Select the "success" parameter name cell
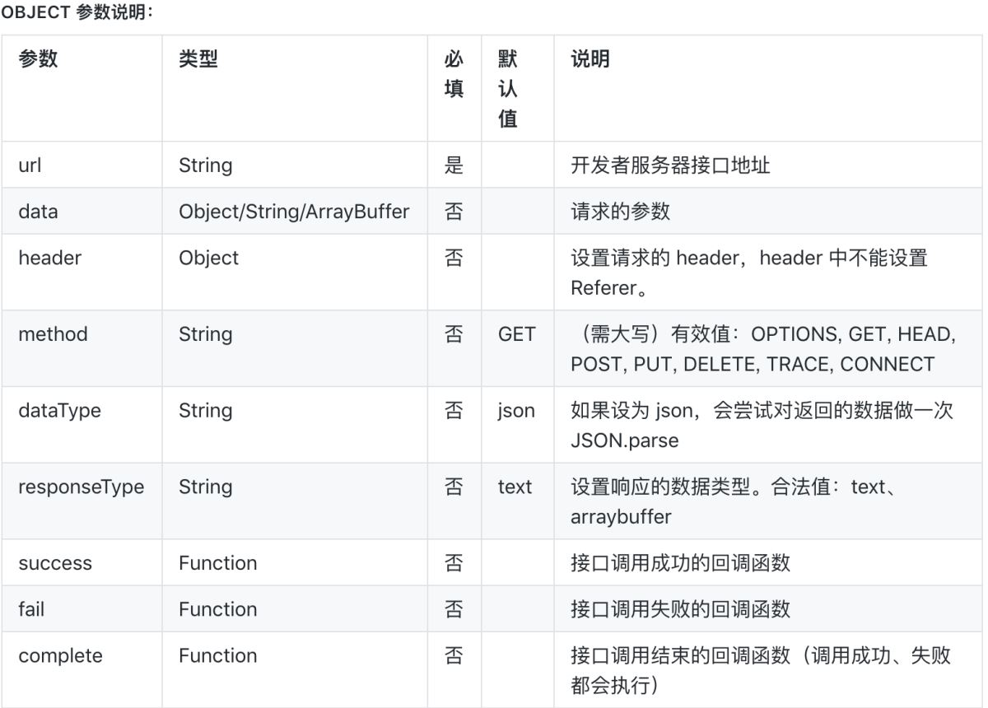The width and height of the screenshot is (988, 708). pos(55,563)
